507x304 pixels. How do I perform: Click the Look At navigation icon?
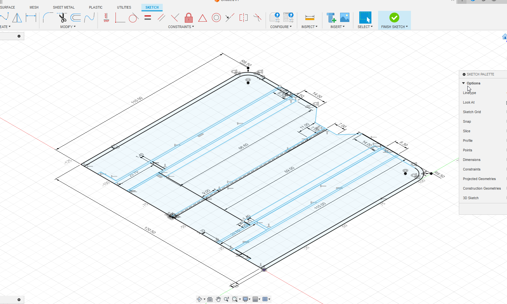(210, 299)
